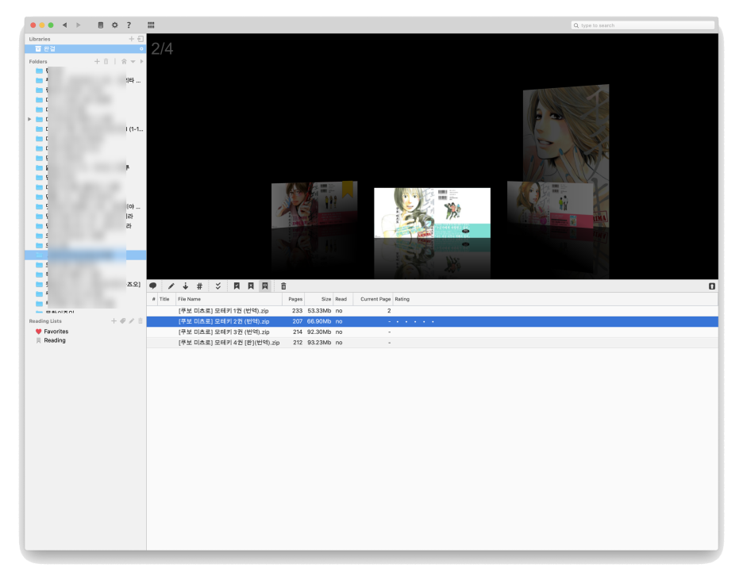Open the Favorites reading list
This screenshot has width=743, height=583.
(x=56, y=332)
